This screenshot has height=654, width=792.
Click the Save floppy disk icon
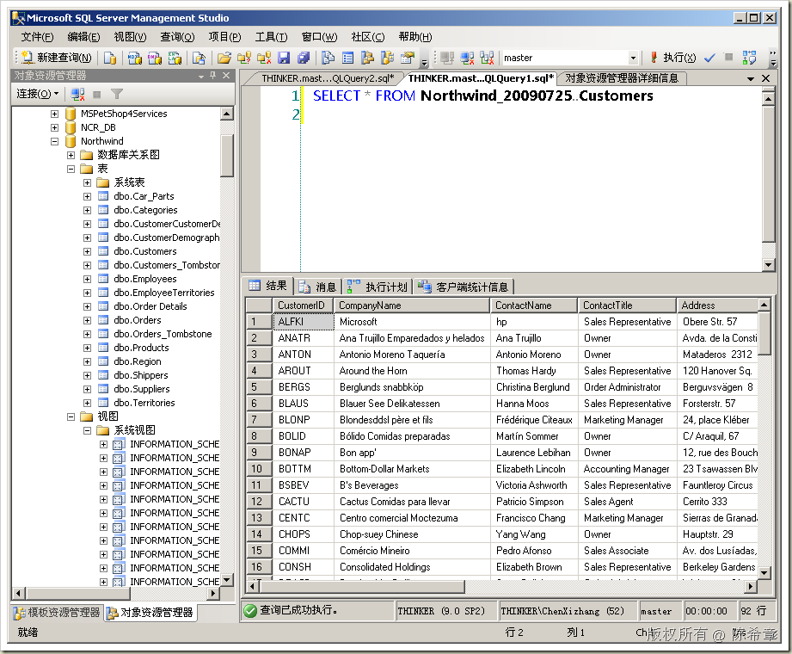click(284, 59)
